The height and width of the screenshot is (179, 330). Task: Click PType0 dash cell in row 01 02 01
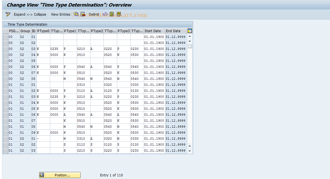[x=43, y=139]
